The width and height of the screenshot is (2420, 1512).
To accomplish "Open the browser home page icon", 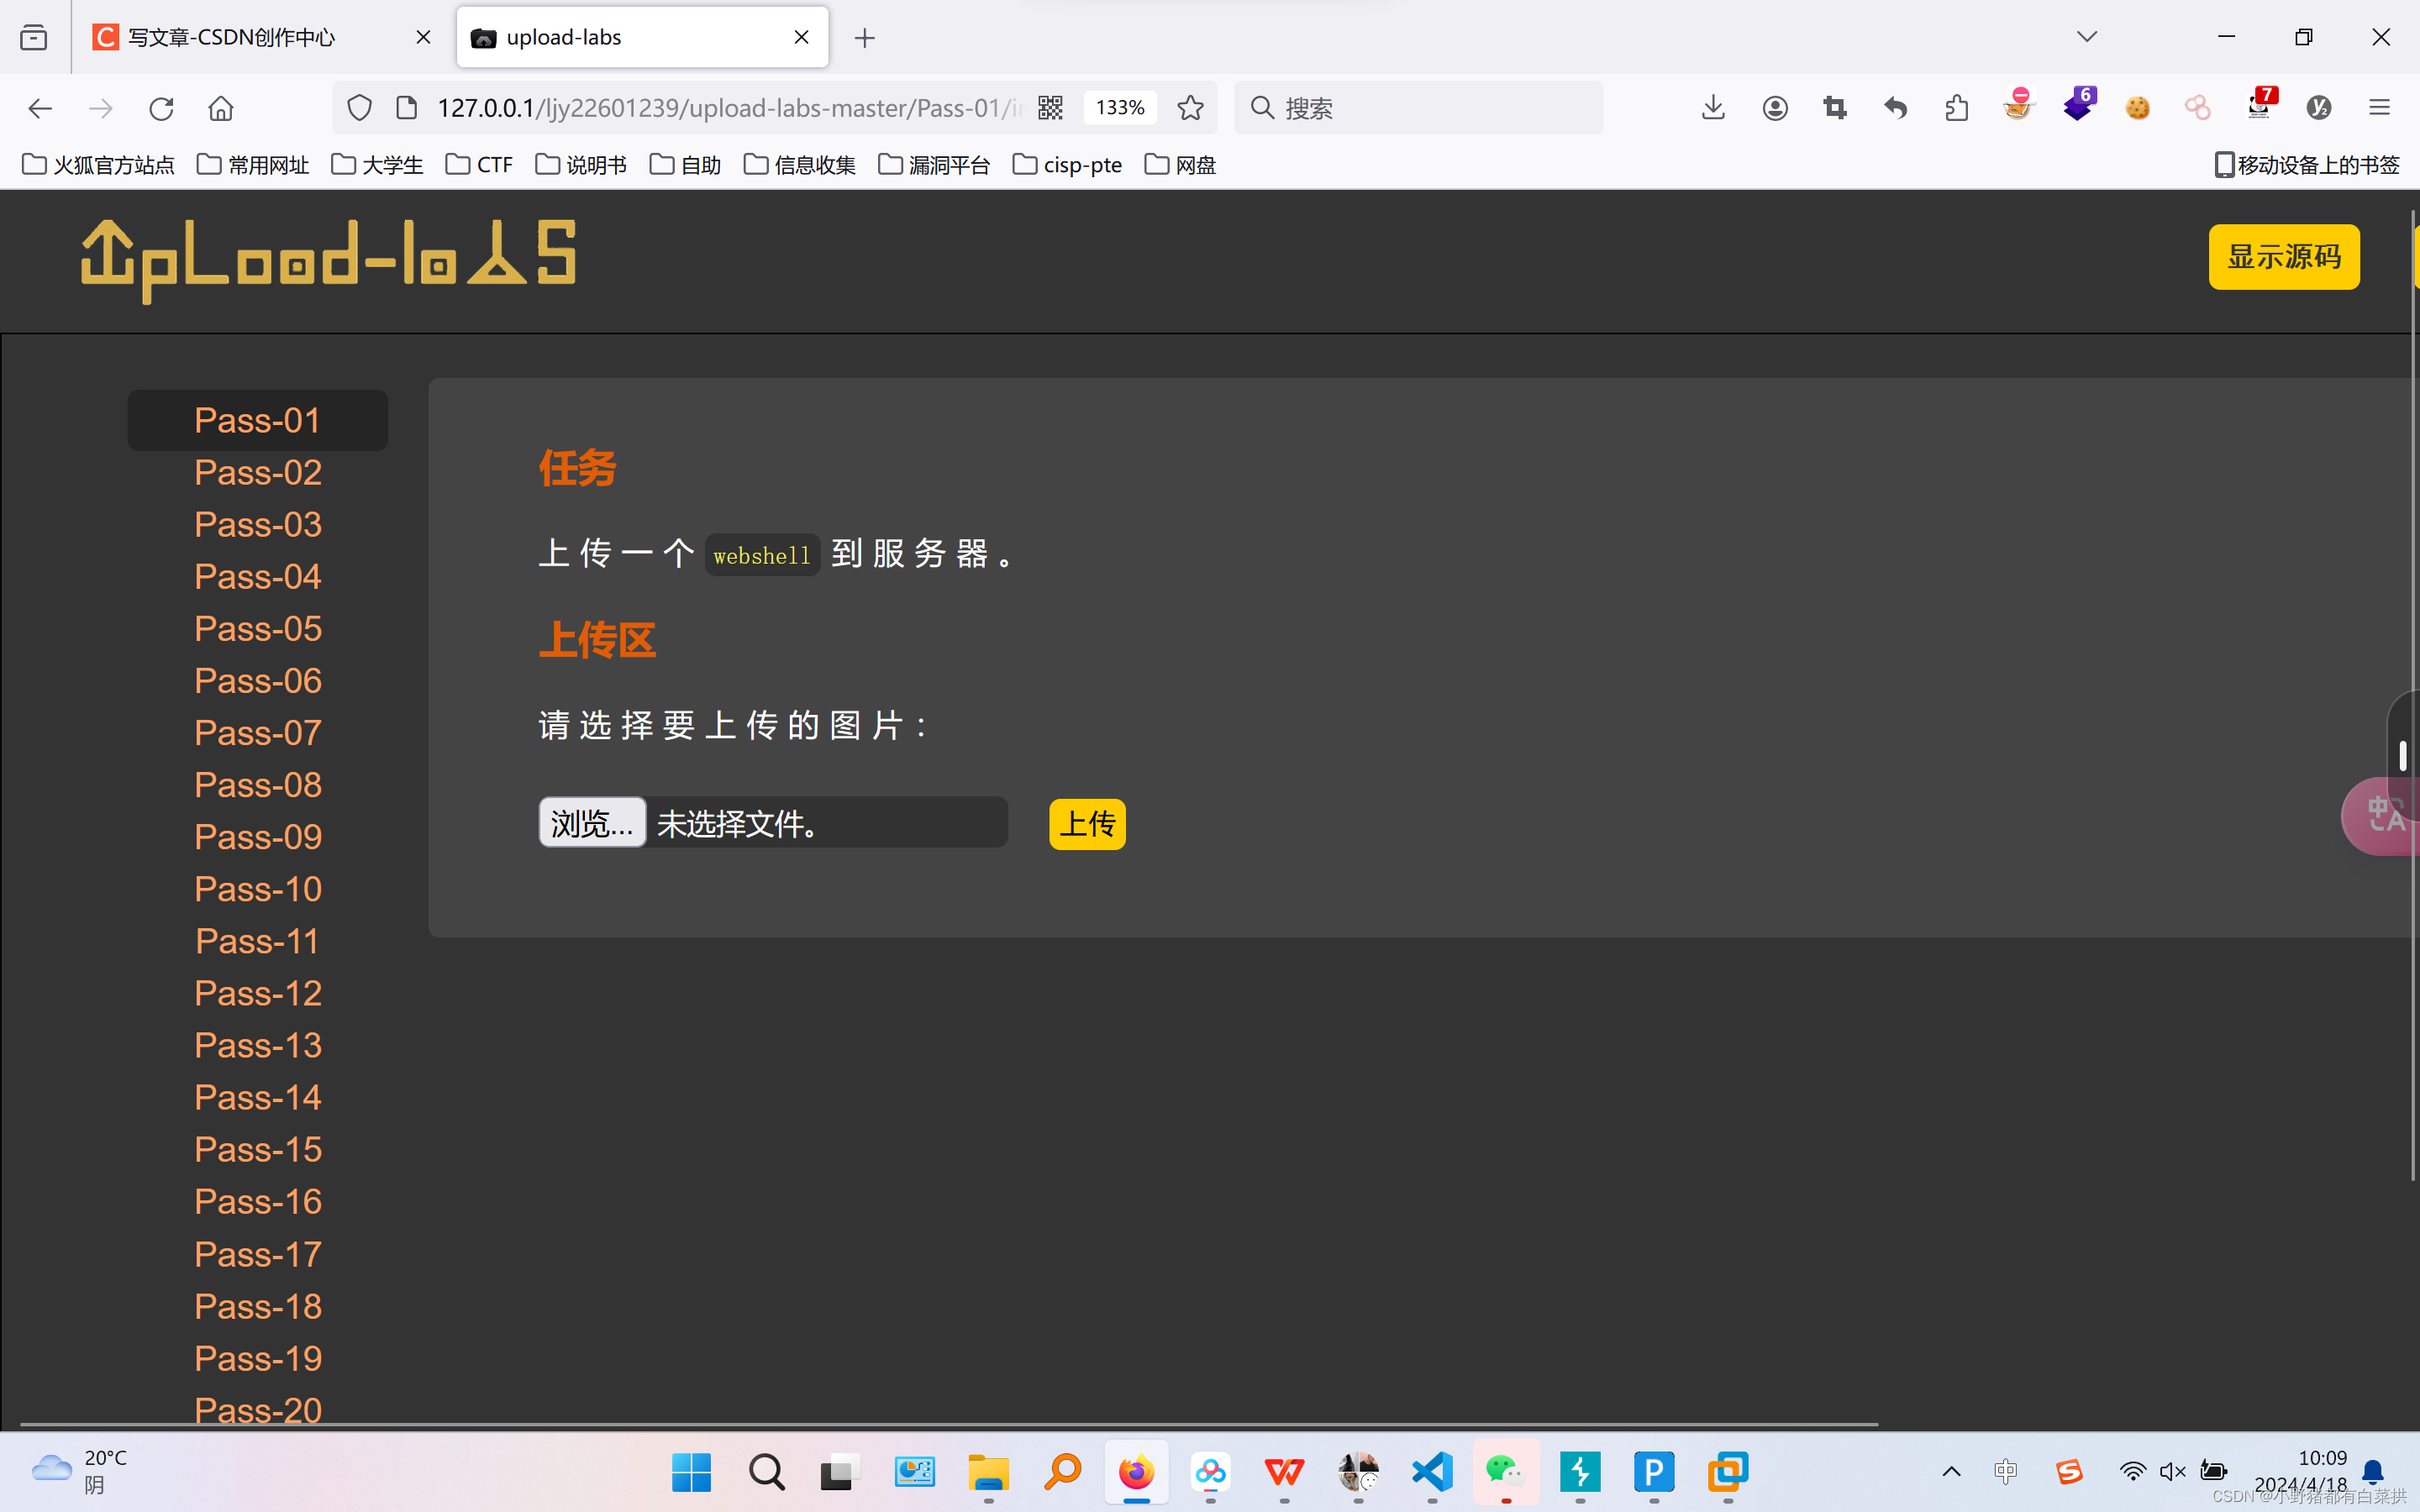I will coord(221,108).
